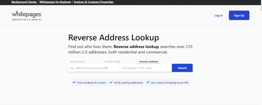
Task: Click checkmark beside Verify mailing addresses
Action: tap(111, 82)
